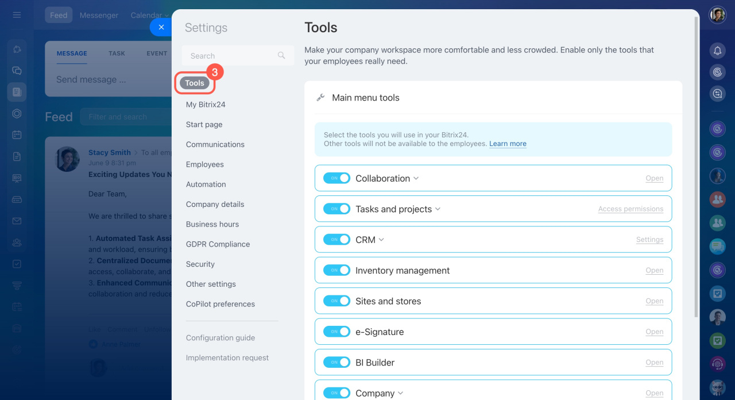This screenshot has width=735, height=400.
Task: Click the Settings panel vertical scrollbar
Action: click(x=697, y=167)
